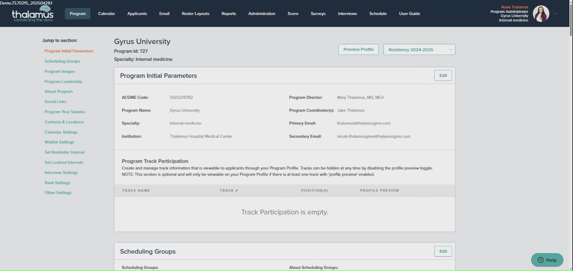Open the Email menu
The width and height of the screenshot is (573, 271).
164,13
